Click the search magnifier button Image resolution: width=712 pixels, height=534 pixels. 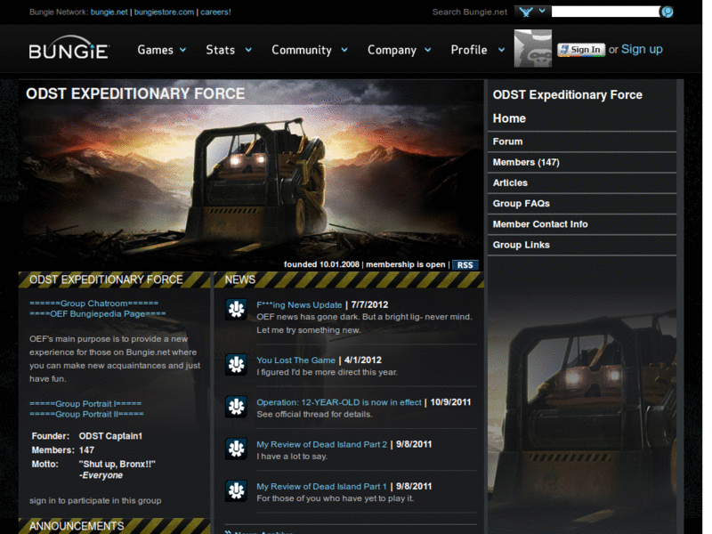667,12
